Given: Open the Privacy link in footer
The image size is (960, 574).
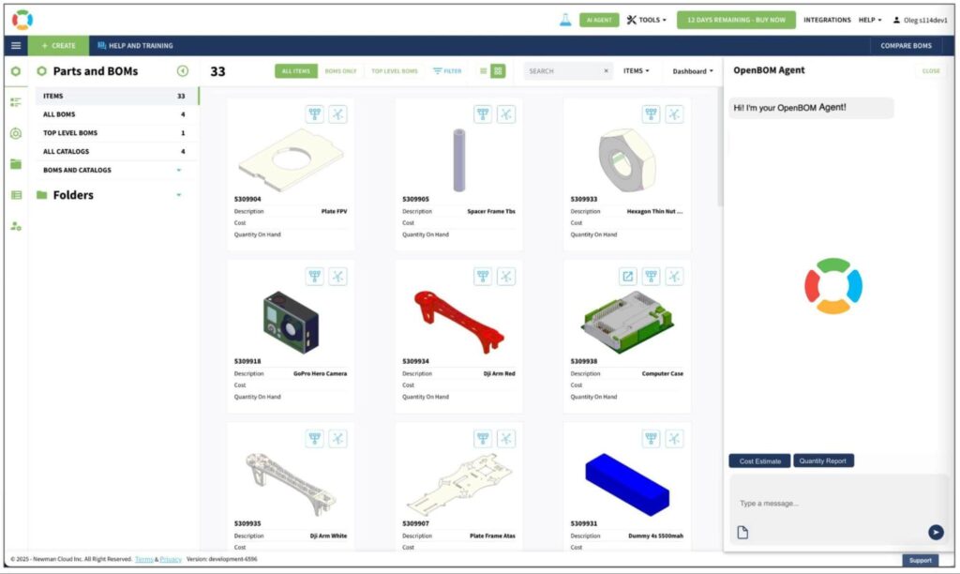Looking at the screenshot, I should (171, 559).
